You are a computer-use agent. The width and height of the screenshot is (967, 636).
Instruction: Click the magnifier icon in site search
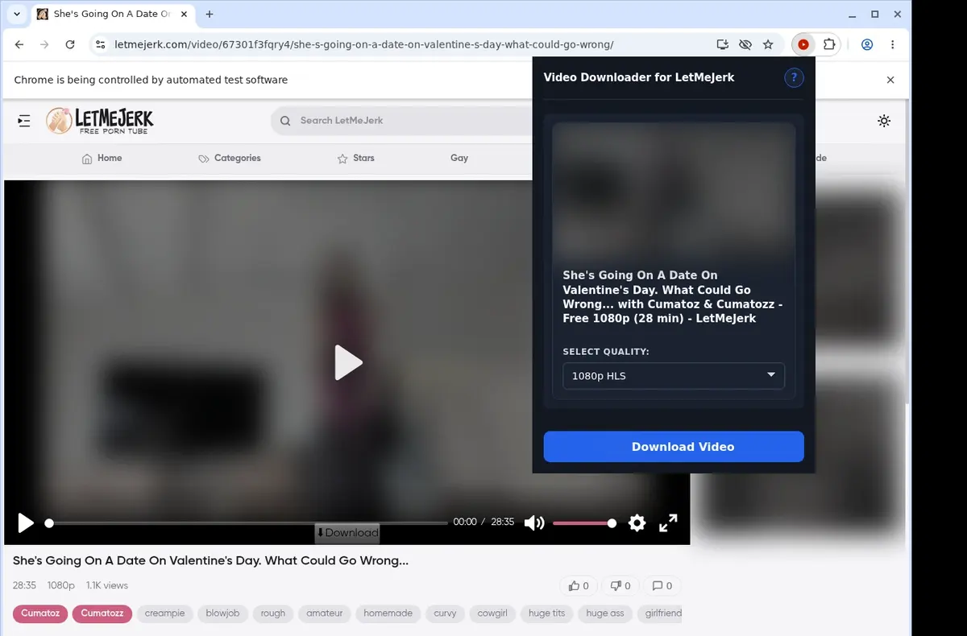(x=285, y=121)
